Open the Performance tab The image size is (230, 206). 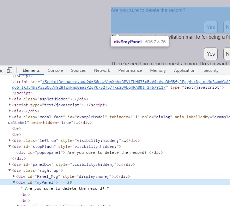130,70
